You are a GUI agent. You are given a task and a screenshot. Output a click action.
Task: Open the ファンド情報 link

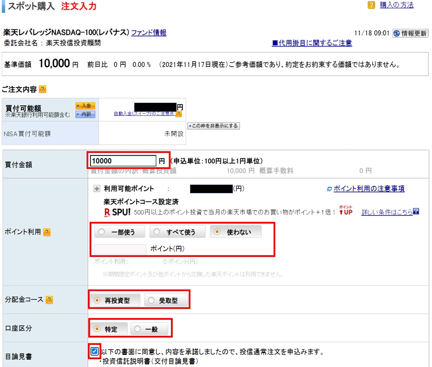pyautogui.click(x=149, y=32)
